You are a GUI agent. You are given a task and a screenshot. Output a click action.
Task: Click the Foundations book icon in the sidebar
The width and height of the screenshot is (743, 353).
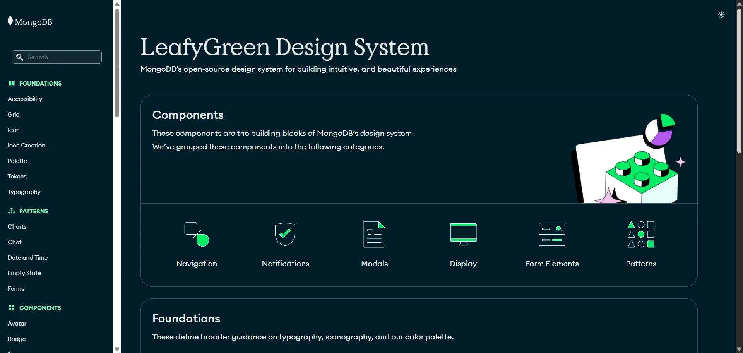pyautogui.click(x=12, y=83)
